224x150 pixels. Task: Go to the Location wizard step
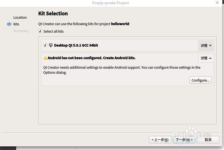[x=20, y=18]
